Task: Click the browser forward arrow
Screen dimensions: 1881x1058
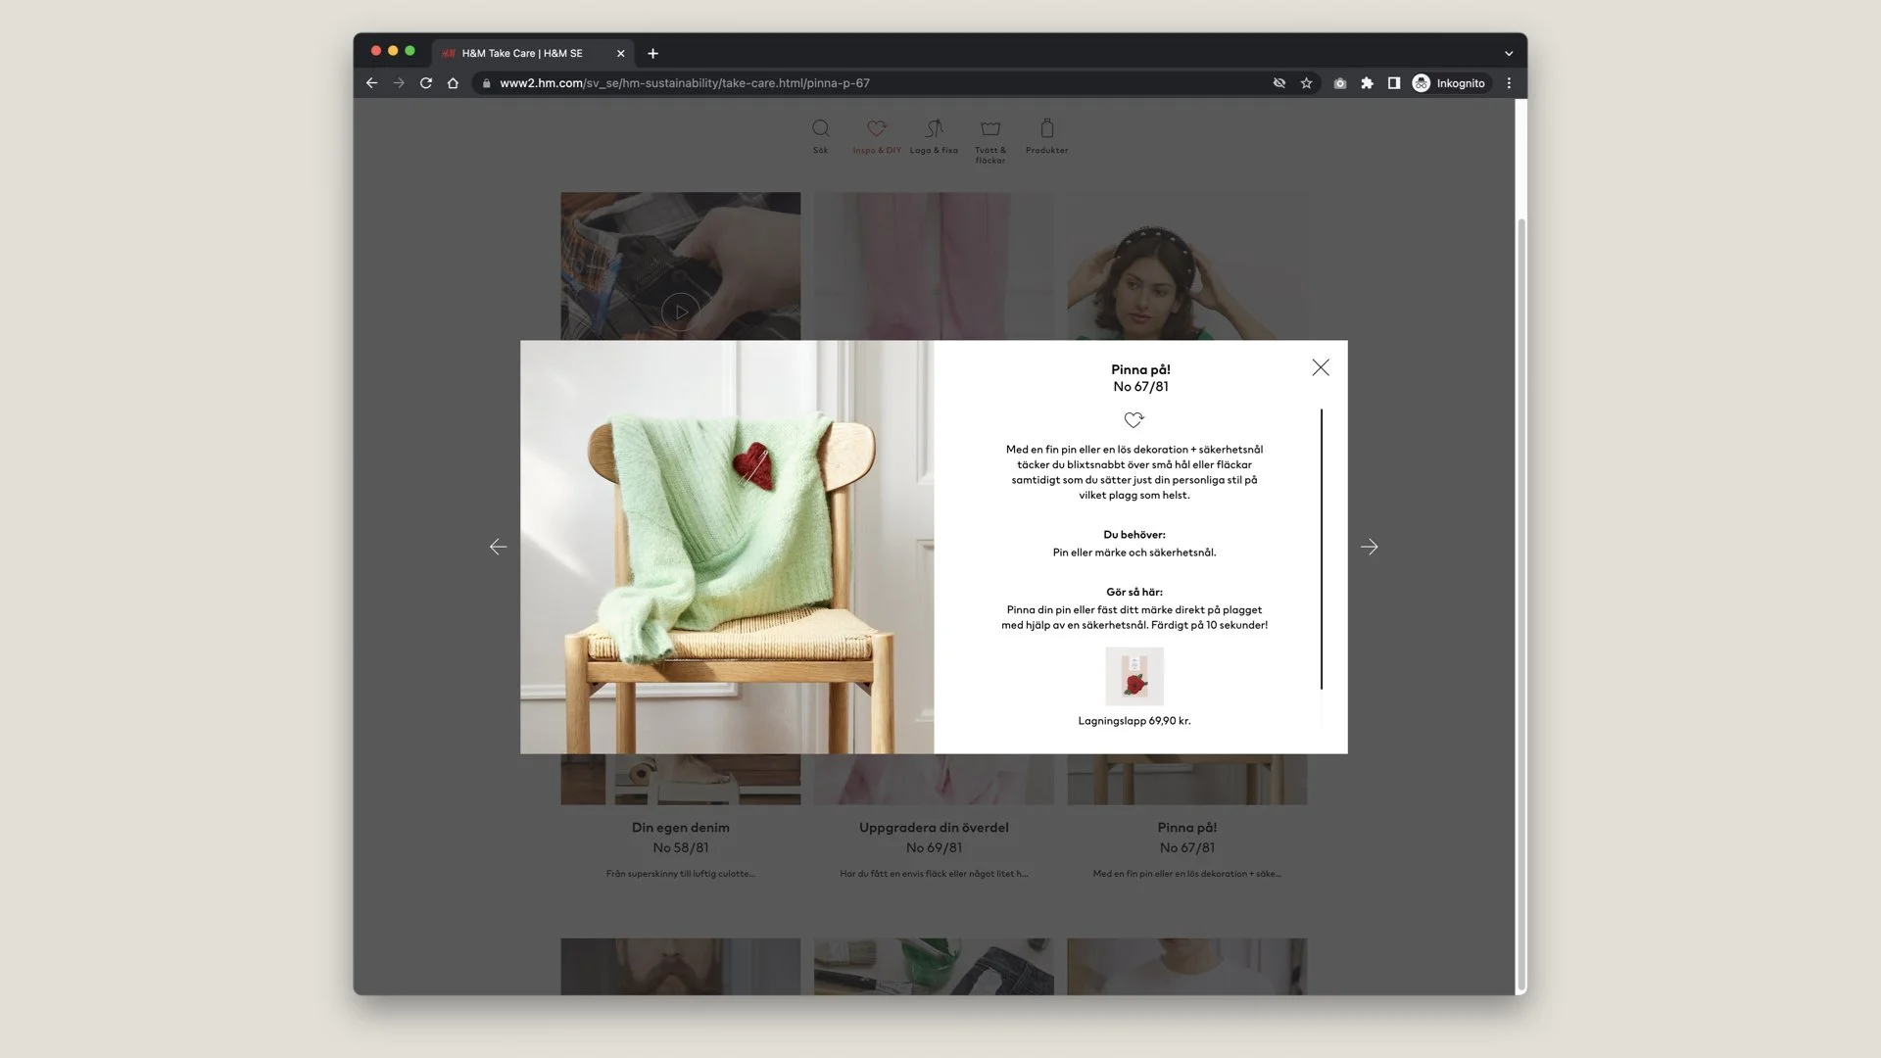Action: [399, 83]
